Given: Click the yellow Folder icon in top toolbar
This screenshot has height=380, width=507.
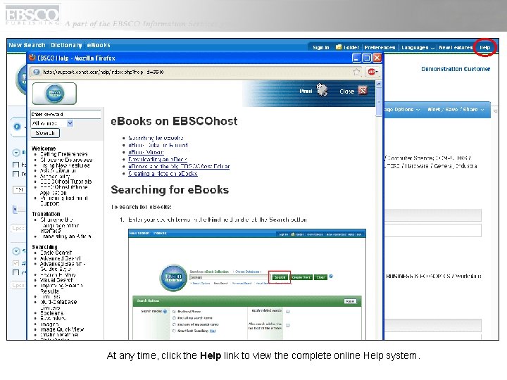Looking at the screenshot, I should click(x=339, y=47).
